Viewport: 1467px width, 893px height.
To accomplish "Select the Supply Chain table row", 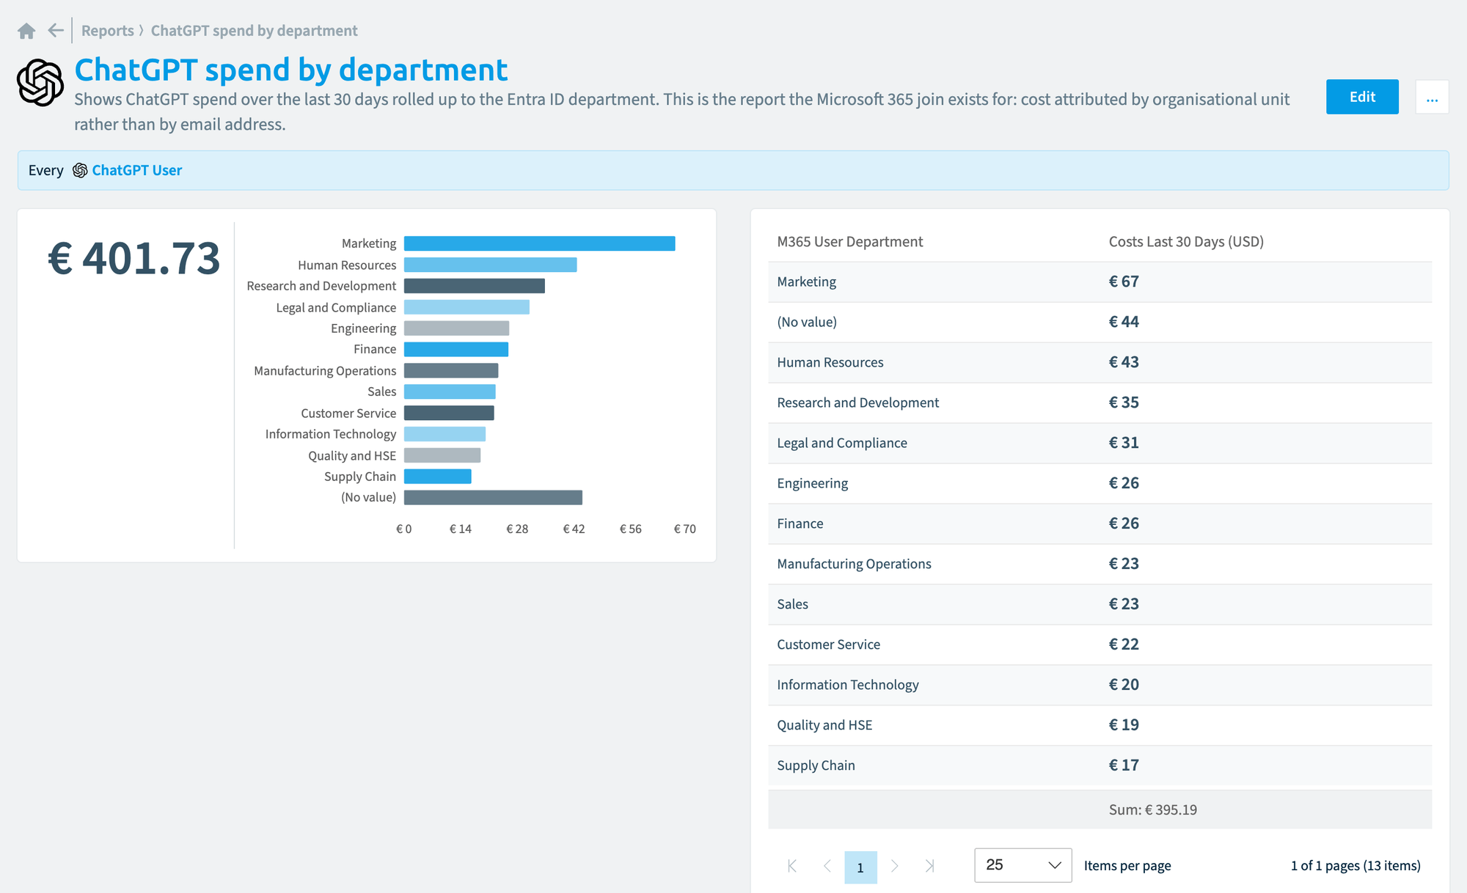I will point(1100,765).
